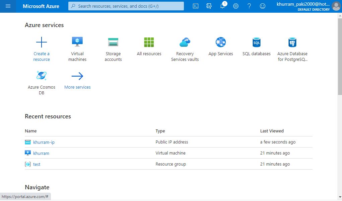Open the notifications bell
The image size is (342, 201).
click(222, 6)
